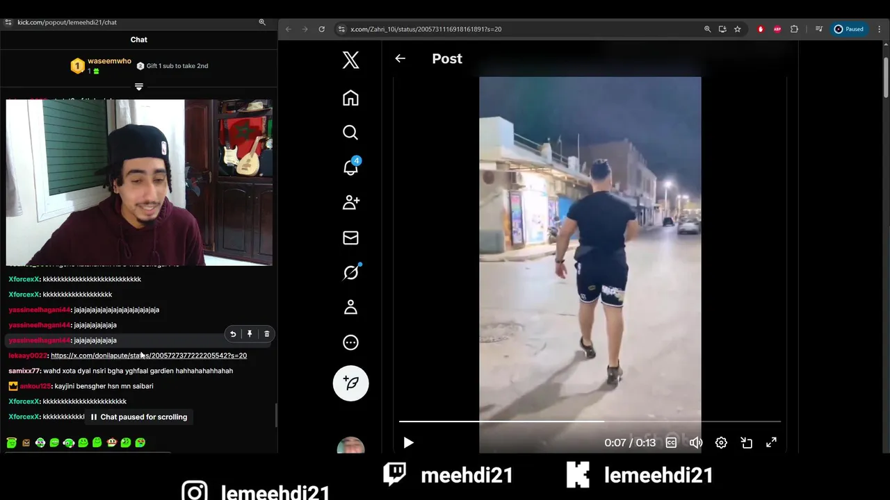Go to X Home feed icon
890x500 pixels.
350,98
